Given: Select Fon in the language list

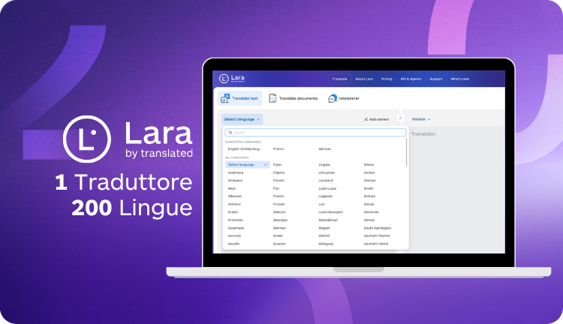Looking at the screenshot, I should coord(276,188).
